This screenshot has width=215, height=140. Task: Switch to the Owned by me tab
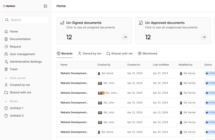click(x=90, y=53)
